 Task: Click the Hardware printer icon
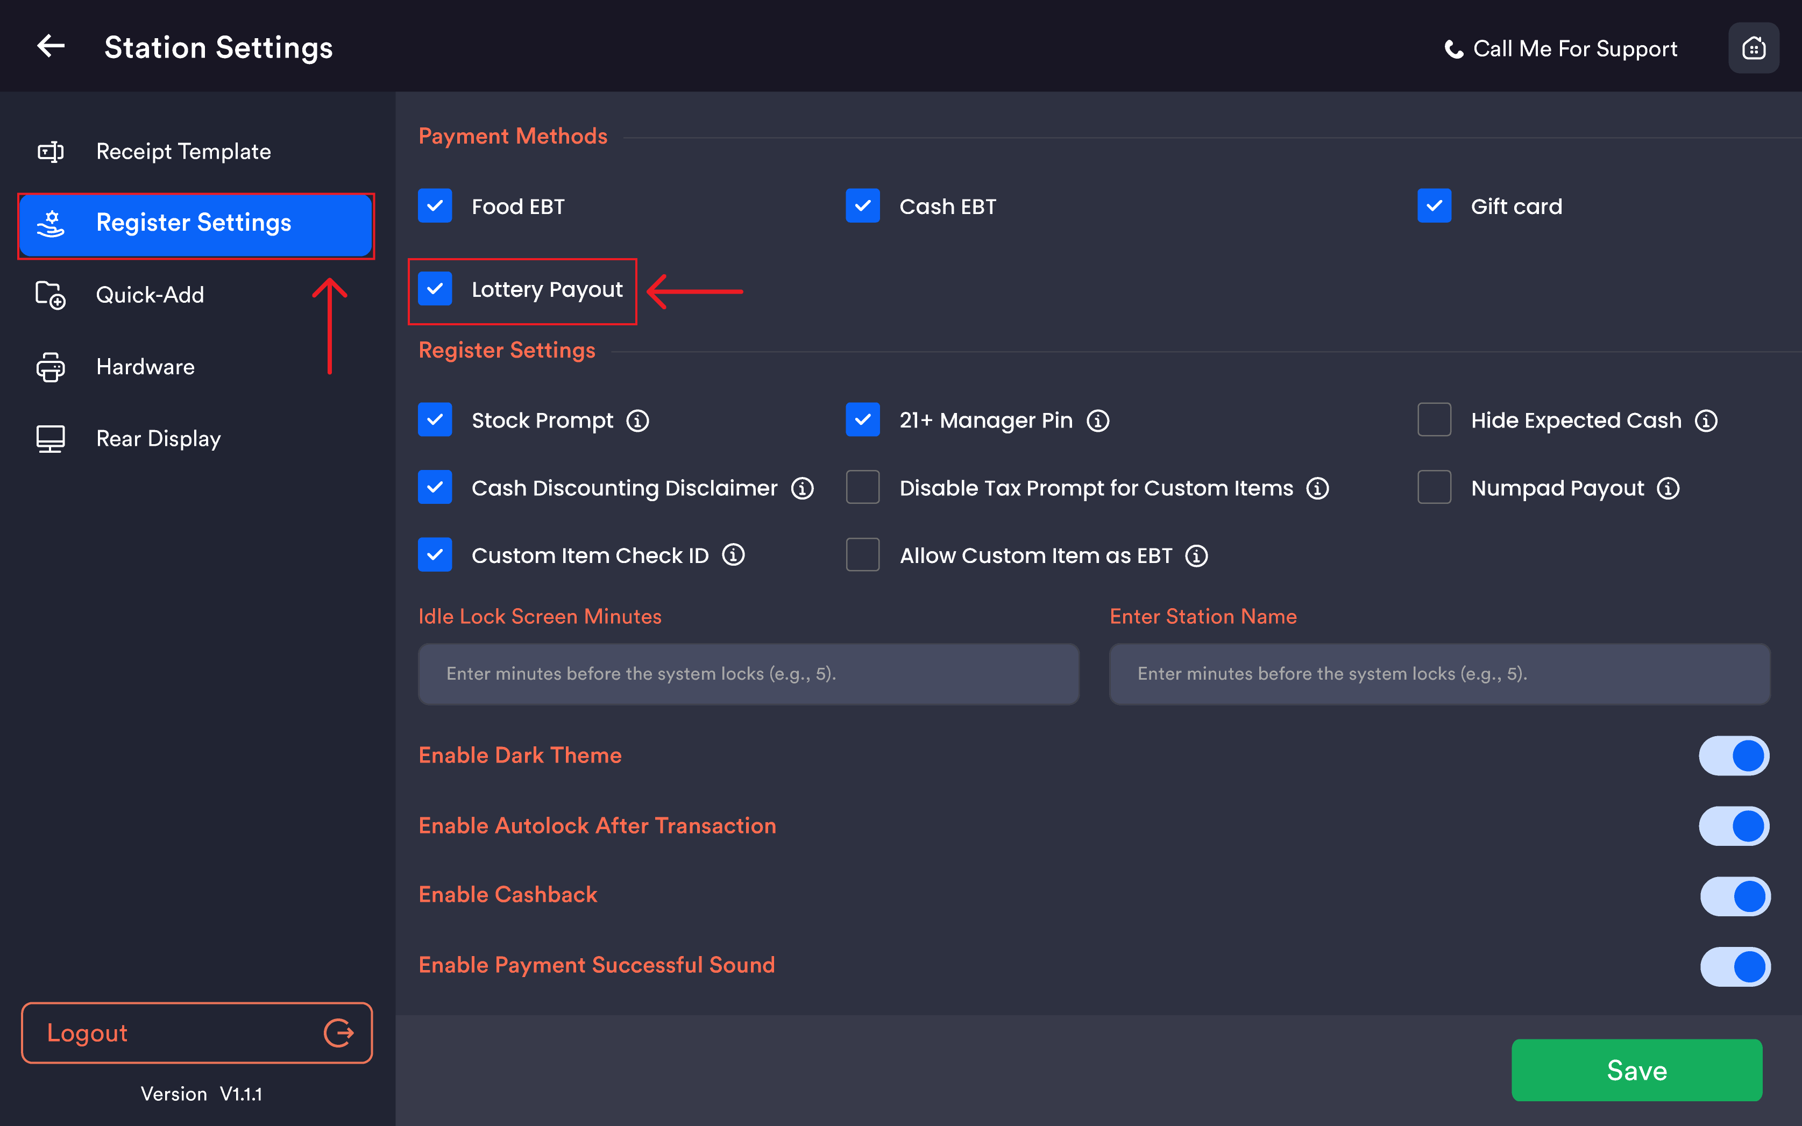coord(51,367)
